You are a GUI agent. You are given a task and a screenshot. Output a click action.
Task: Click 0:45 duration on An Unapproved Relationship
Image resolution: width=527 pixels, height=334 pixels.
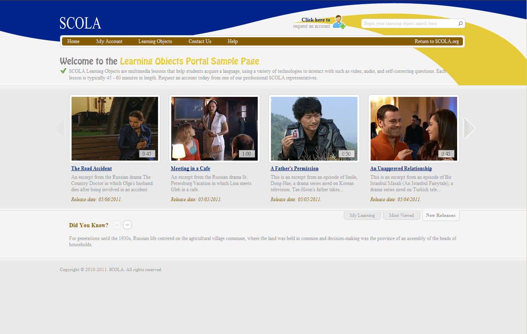[x=446, y=154]
